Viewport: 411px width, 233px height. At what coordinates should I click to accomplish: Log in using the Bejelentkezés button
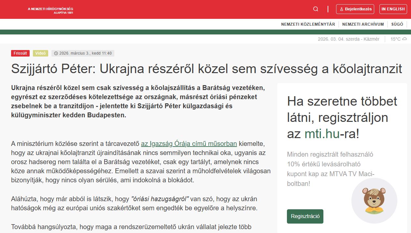pos(355,9)
